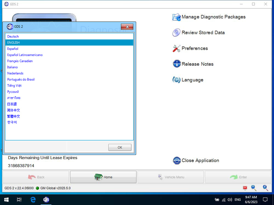
Task: Launch Microsoft Edge from the taskbar
Action: pyautogui.click(x=33, y=200)
